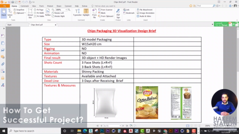Create PDF From Scanner
This screenshot has height=134, width=239.
[x=105, y=10]
